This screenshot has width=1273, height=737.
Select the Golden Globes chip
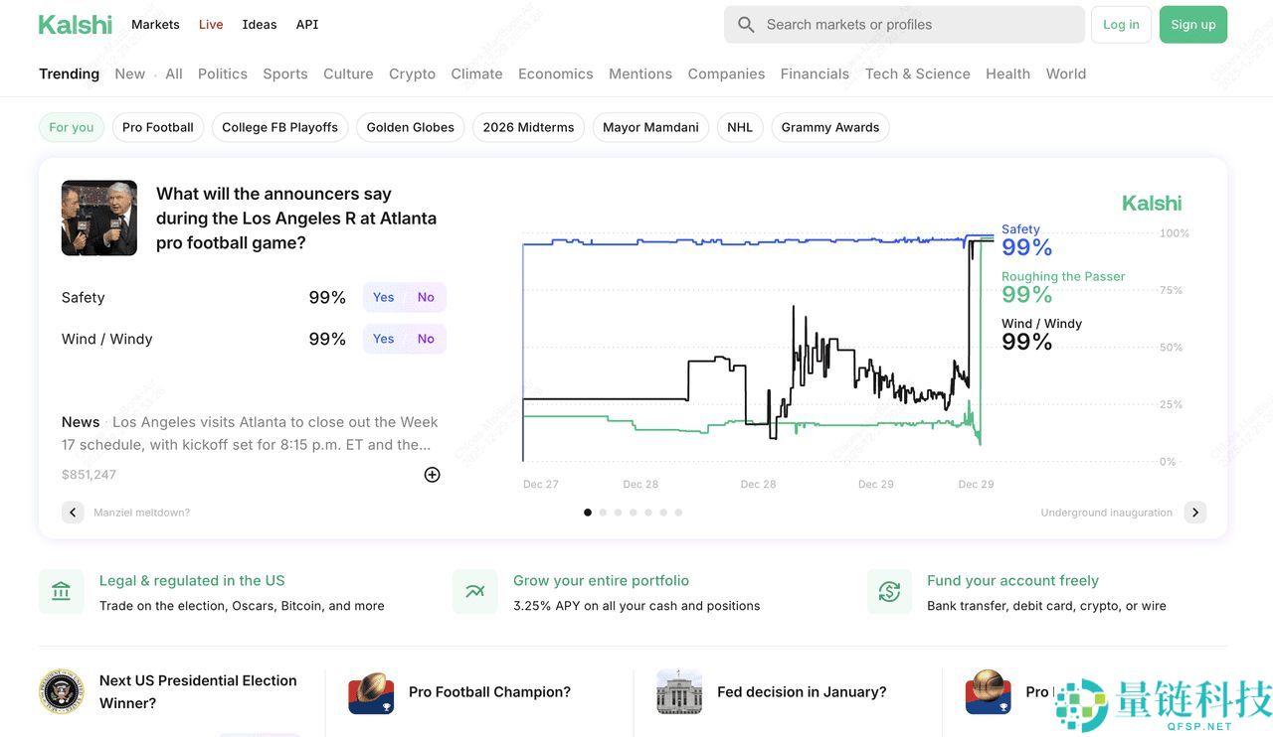[411, 127]
